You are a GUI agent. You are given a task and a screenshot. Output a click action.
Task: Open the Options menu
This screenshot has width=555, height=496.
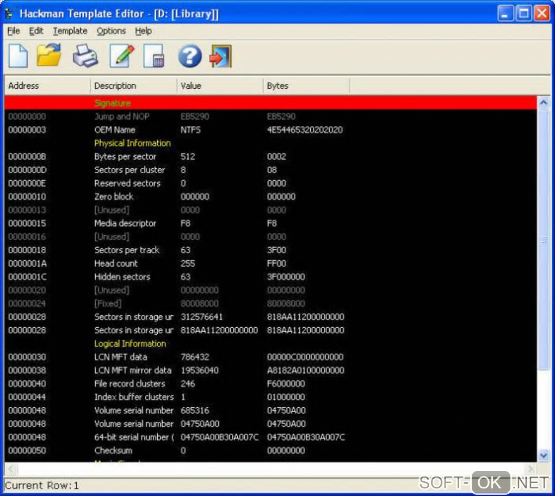tap(111, 31)
